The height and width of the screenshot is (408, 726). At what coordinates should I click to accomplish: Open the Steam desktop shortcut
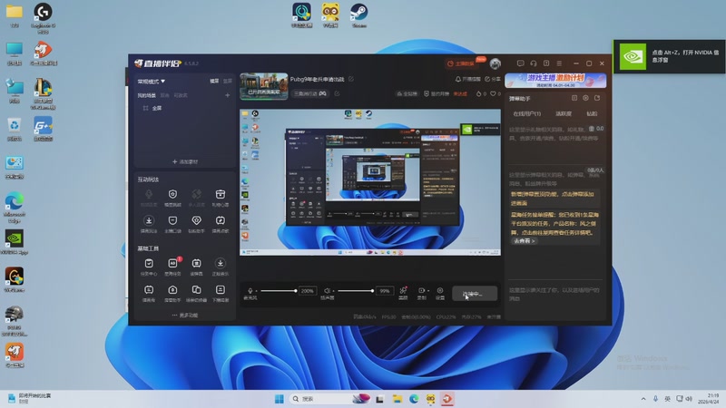pyautogui.click(x=358, y=15)
